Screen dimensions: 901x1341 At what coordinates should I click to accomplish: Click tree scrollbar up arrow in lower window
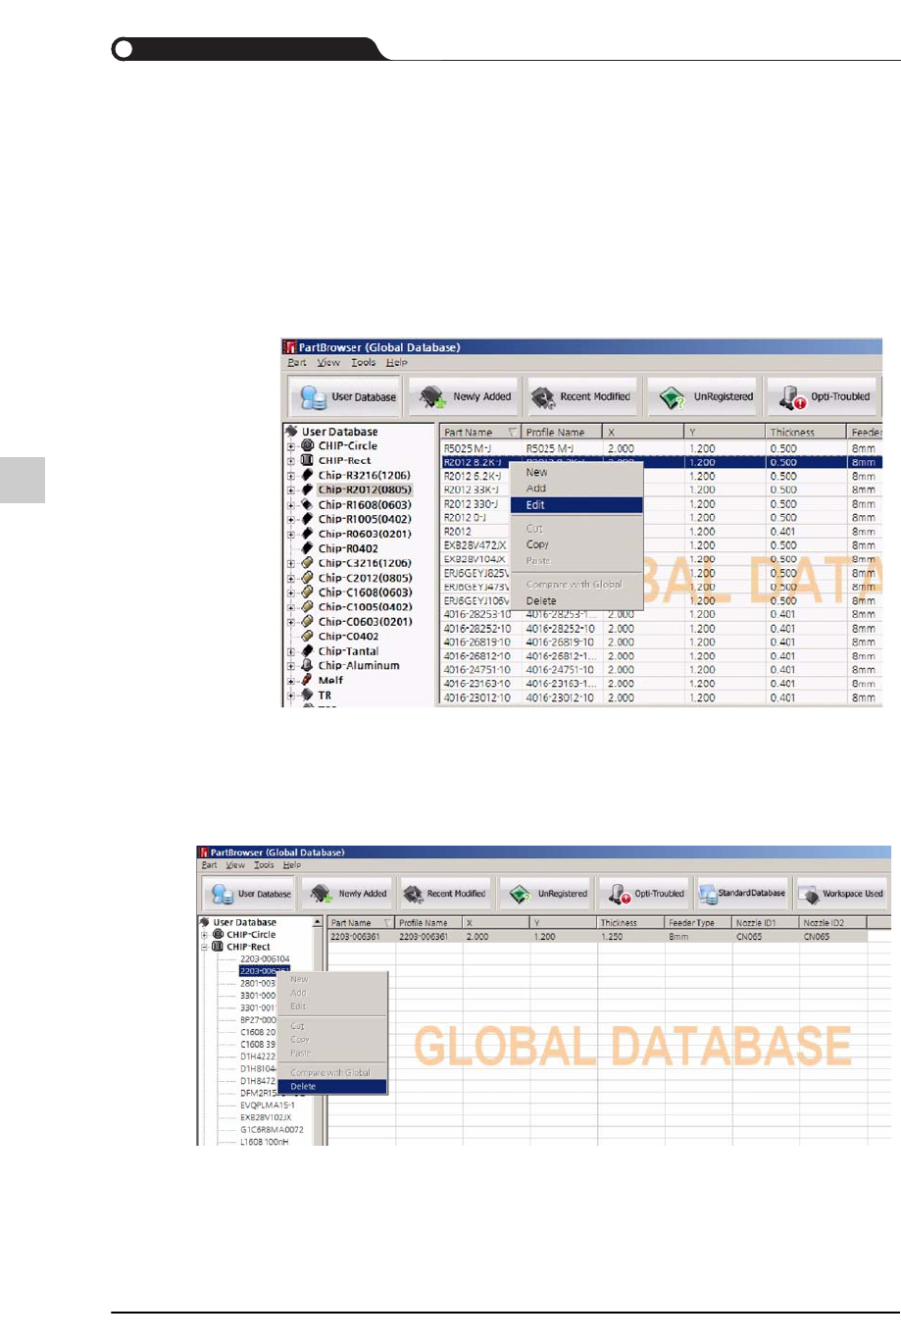(x=318, y=923)
